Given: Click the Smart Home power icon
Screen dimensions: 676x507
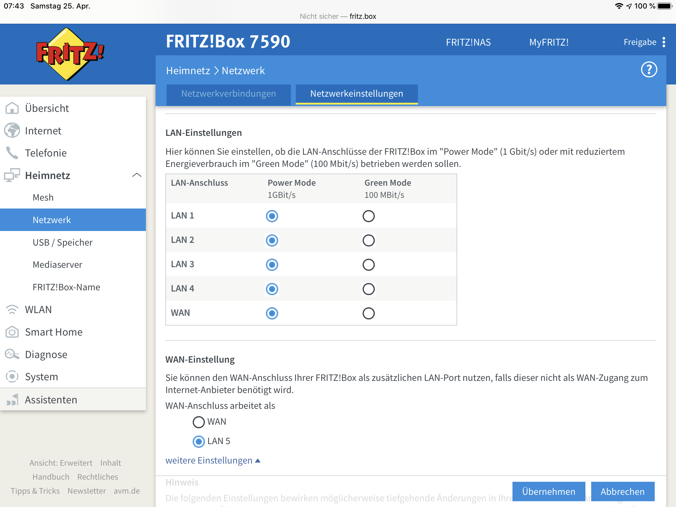Looking at the screenshot, I should click(x=12, y=332).
